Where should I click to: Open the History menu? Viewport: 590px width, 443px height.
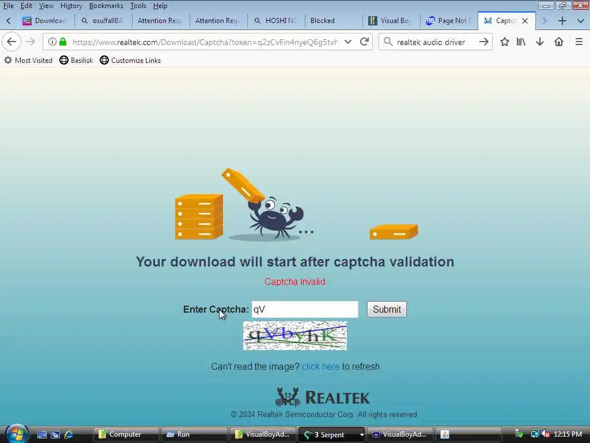pyautogui.click(x=71, y=6)
